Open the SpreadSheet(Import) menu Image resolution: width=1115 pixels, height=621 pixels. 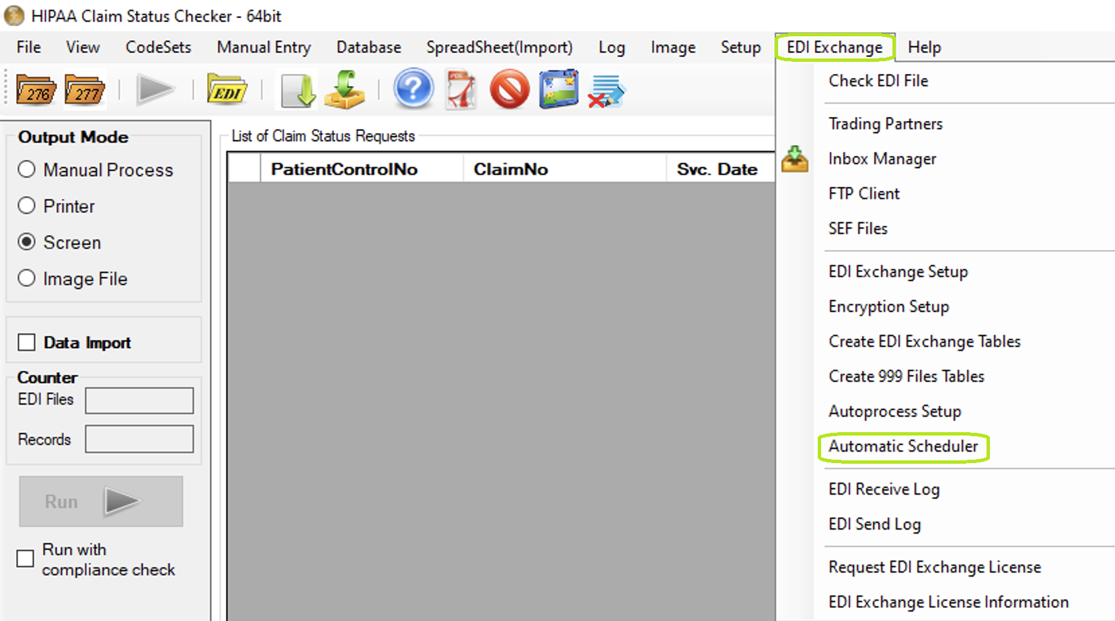[500, 47]
